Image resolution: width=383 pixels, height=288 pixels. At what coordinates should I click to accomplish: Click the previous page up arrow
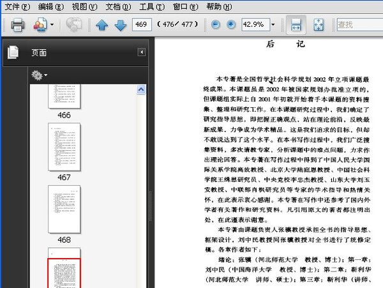pos(101,25)
